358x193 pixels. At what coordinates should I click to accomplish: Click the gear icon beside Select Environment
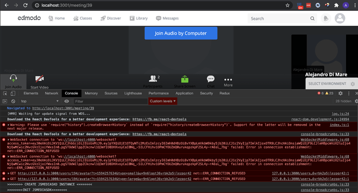point(353,84)
